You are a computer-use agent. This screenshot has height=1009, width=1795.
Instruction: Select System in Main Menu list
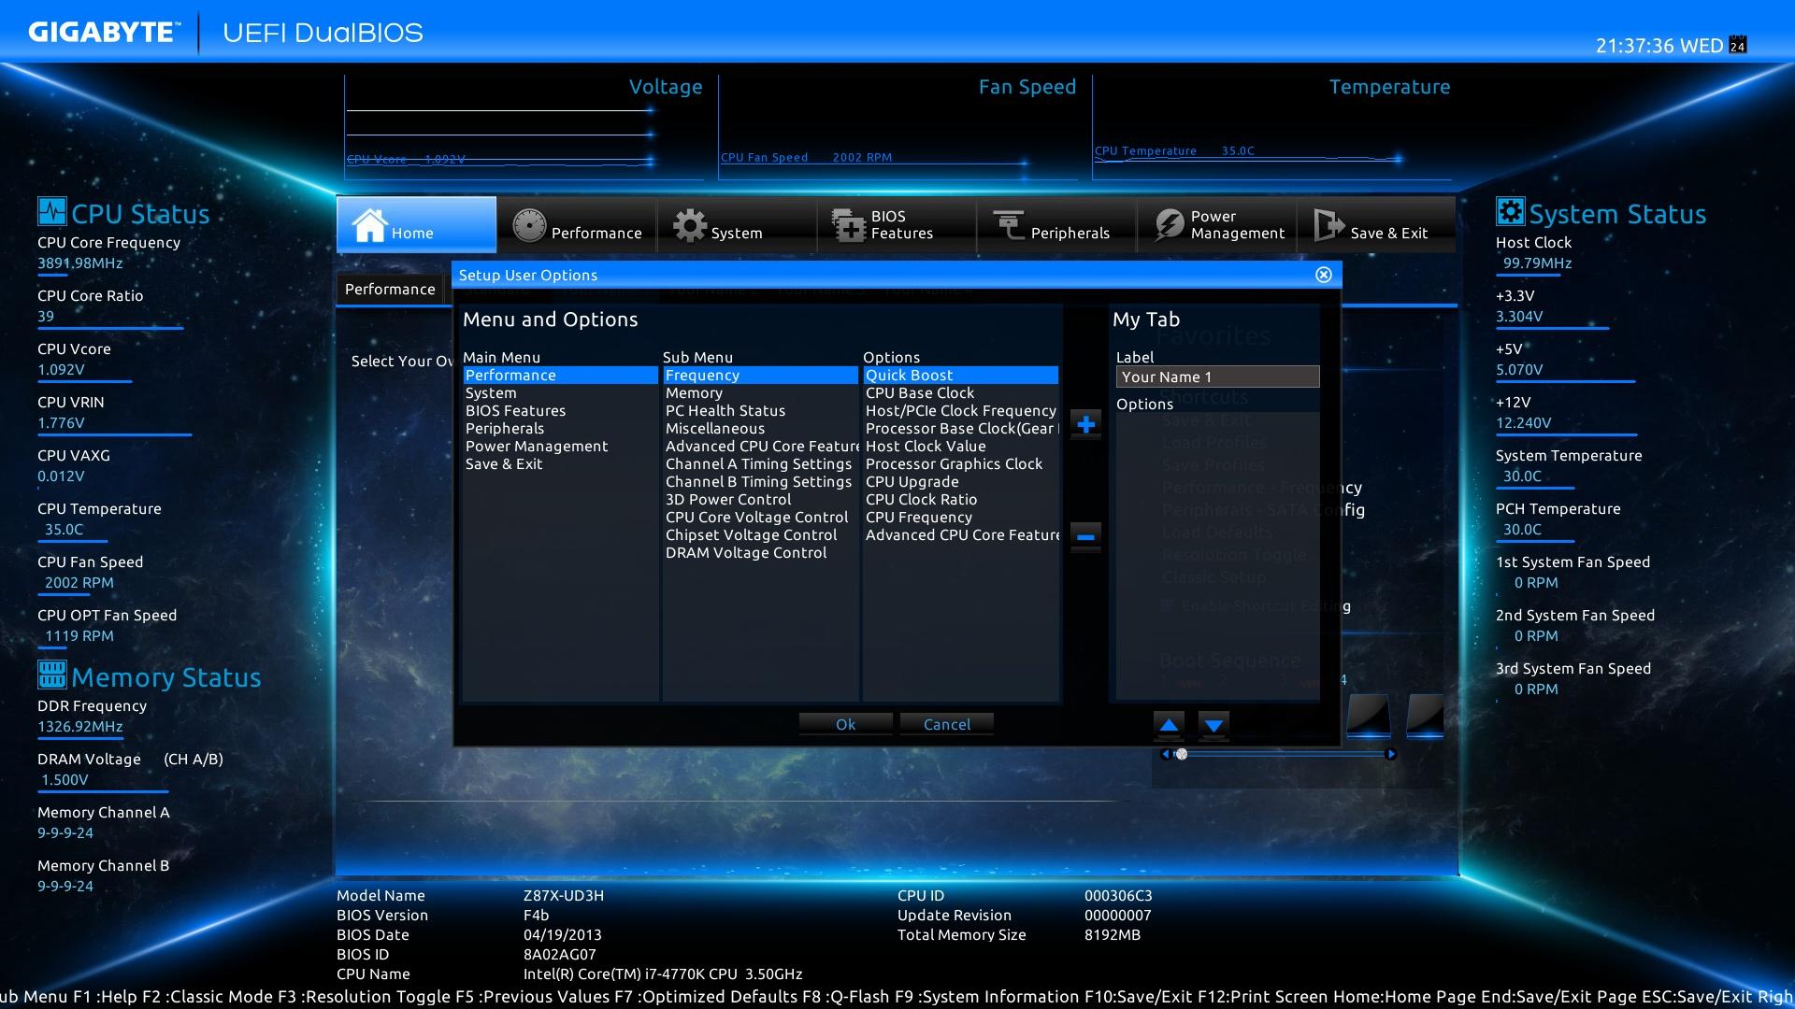pyautogui.click(x=560, y=393)
